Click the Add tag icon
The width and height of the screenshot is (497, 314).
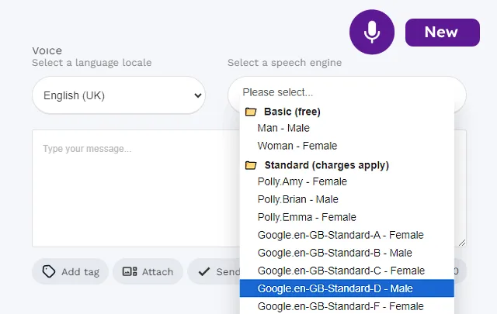coord(49,271)
